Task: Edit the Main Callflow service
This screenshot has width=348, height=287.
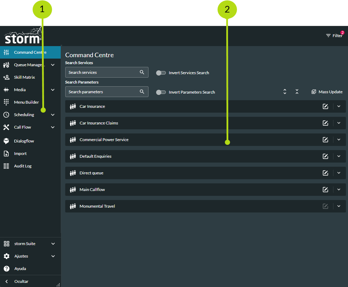Action: click(325, 190)
